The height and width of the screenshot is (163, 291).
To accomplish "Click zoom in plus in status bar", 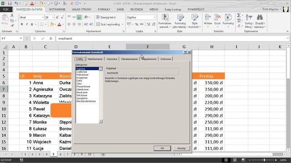I will pyautogui.click(x=276, y=160).
